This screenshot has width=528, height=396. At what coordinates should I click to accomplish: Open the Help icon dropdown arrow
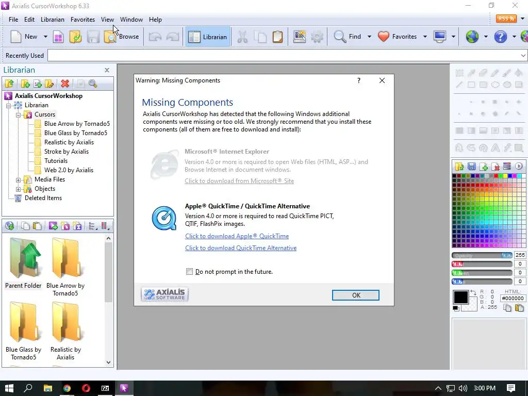point(514,37)
